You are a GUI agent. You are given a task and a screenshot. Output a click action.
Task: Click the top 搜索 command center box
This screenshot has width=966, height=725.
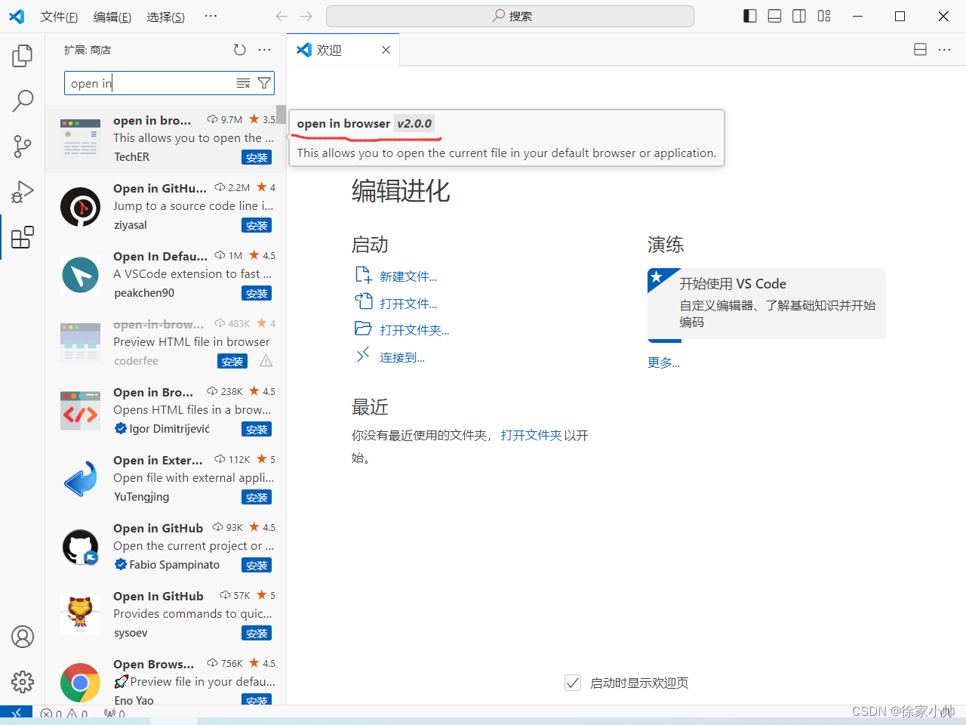[x=509, y=16]
